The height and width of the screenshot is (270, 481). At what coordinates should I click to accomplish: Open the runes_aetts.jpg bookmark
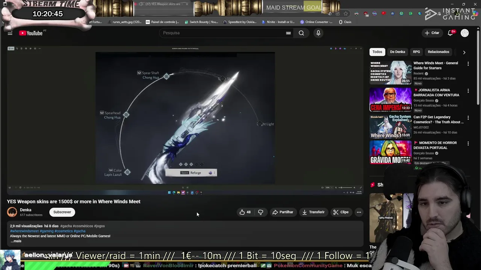click(124, 22)
